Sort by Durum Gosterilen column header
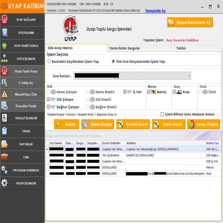Viewport: 223px width, 223px height. tap(113, 143)
